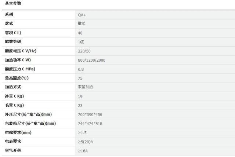Click the QA+ series value
The height and width of the screenshot is (157, 235).
pos(82,15)
